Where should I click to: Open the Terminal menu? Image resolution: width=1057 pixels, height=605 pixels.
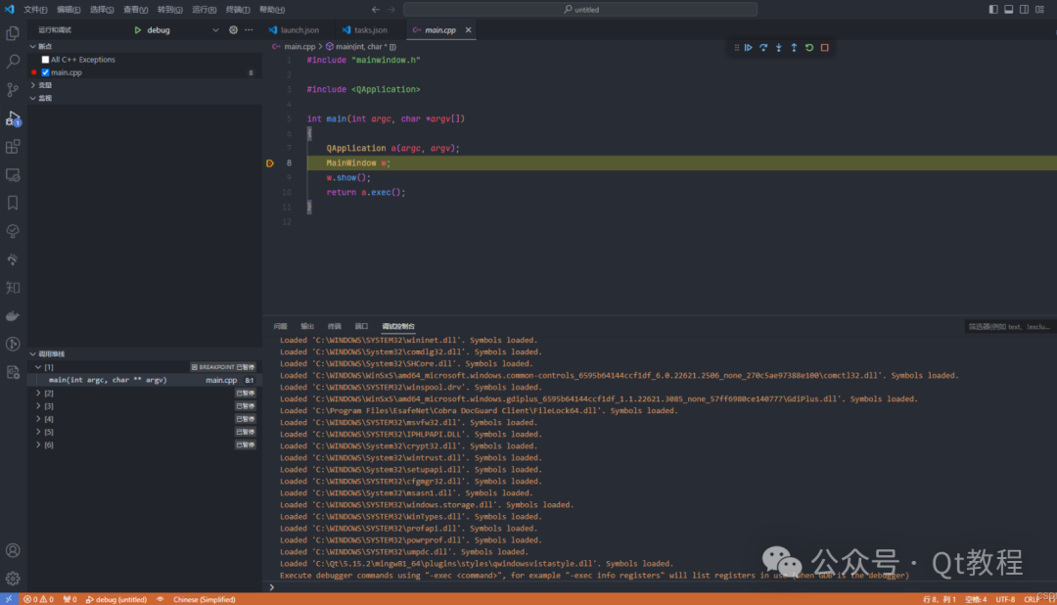pos(237,10)
